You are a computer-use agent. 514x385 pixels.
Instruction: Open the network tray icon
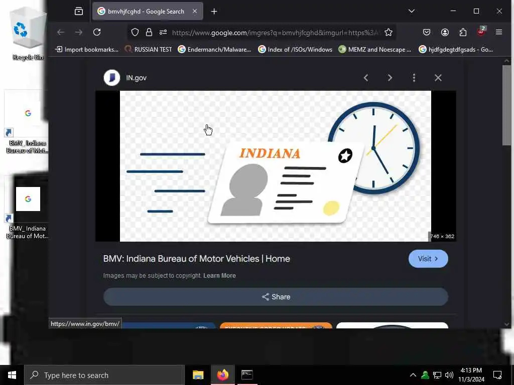437,375
